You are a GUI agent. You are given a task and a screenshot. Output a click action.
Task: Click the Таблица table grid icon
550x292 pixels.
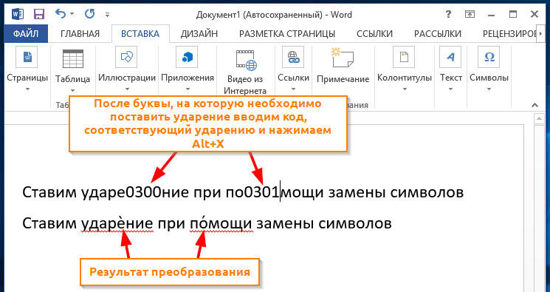[73, 58]
